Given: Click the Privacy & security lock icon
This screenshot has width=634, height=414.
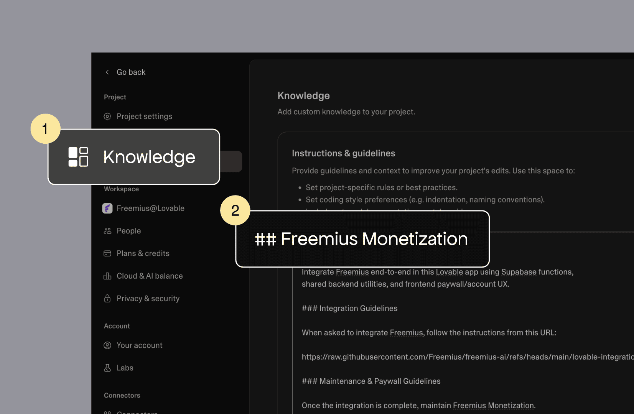Looking at the screenshot, I should point(107,299).
